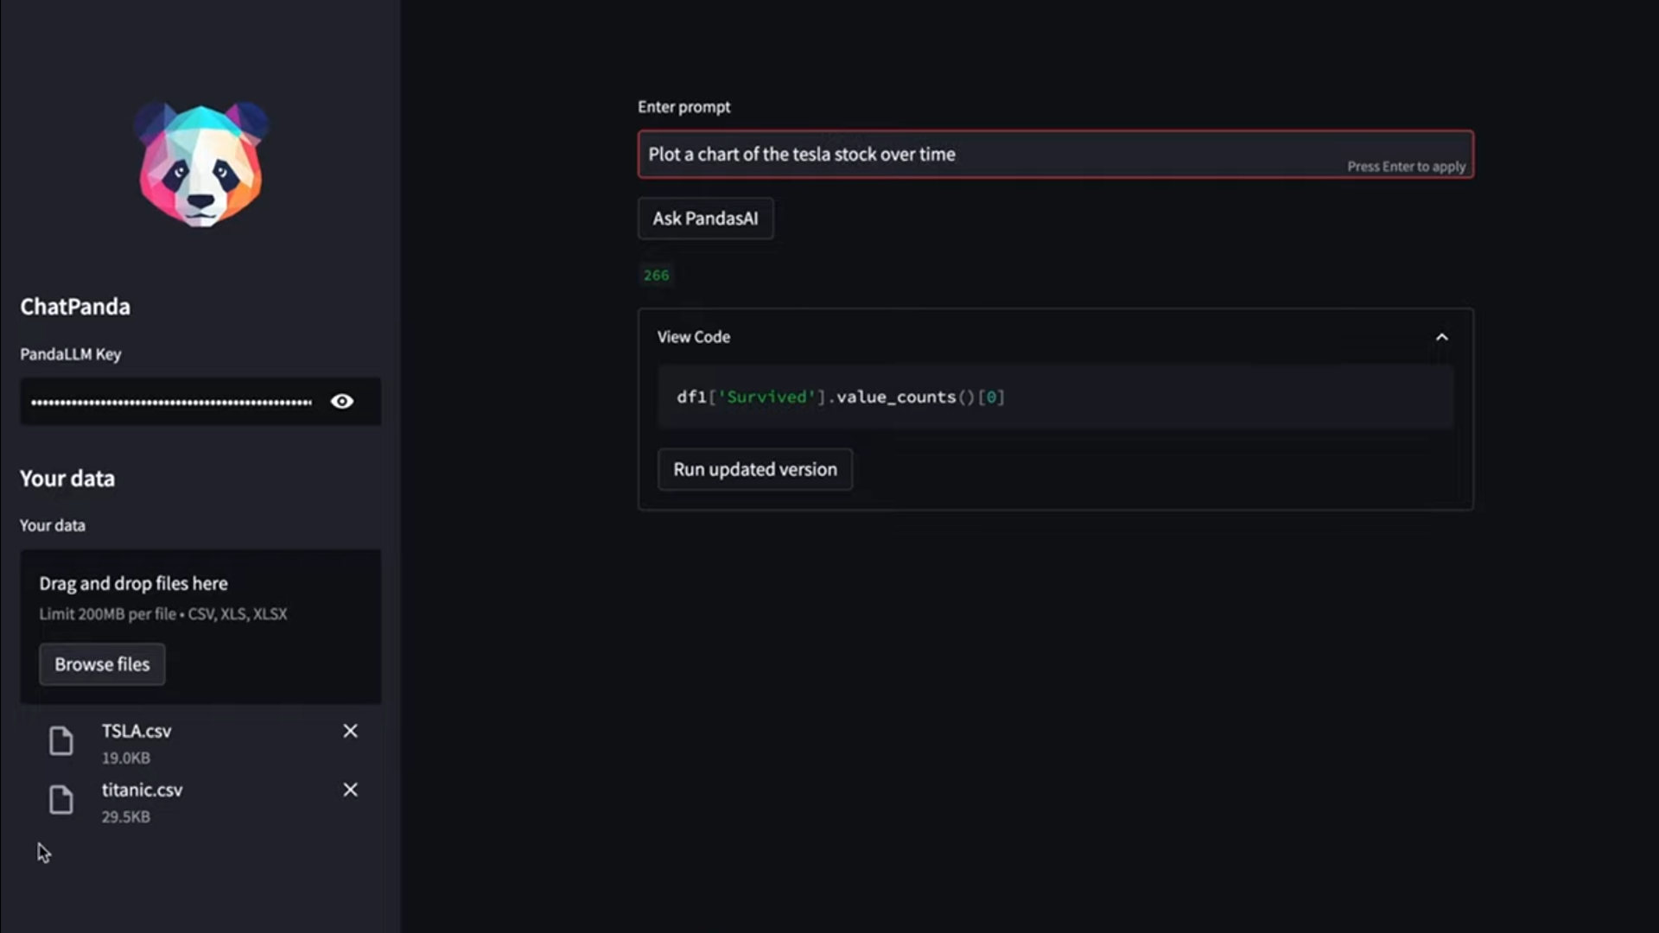1659x933 pixels.
Task: Remove the TSLA.csv file
Action: (350, 731)
